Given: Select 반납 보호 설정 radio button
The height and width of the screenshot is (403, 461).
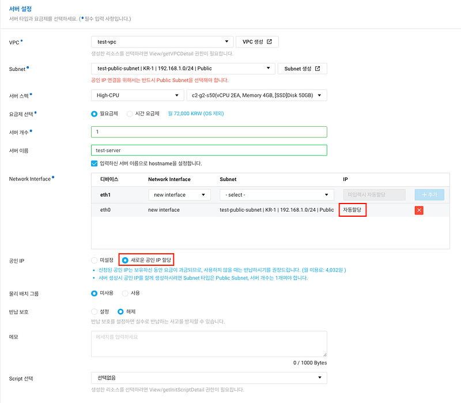Looking at the screenshot, I should (94, 311).
